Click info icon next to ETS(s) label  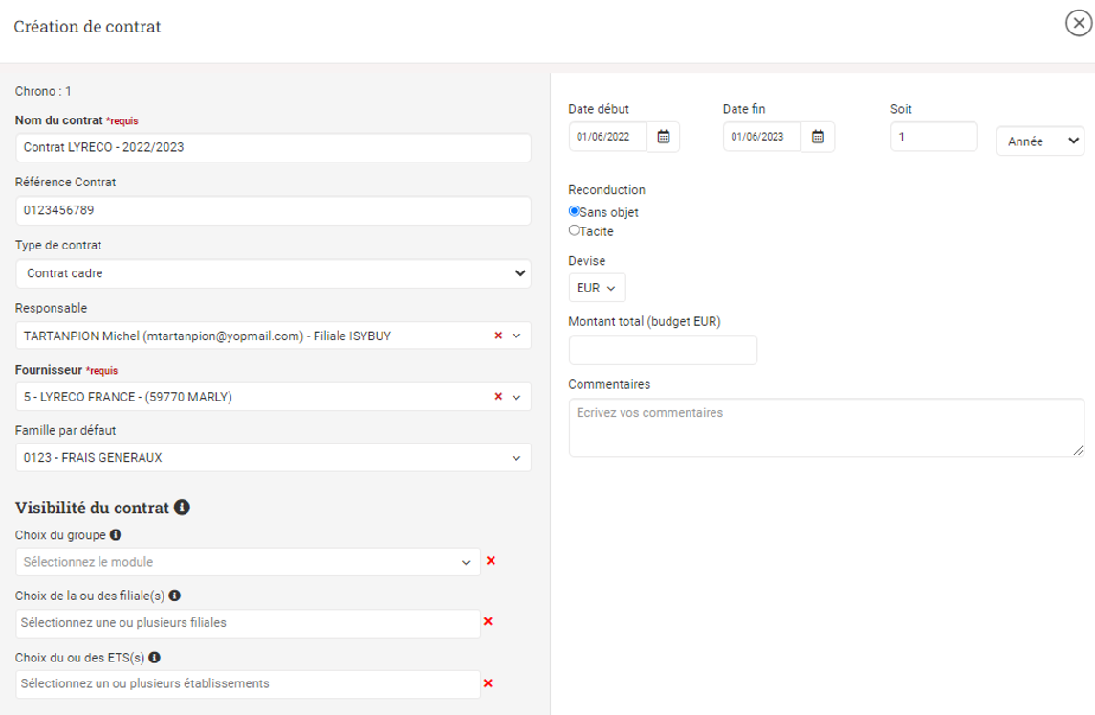(154, 658)
